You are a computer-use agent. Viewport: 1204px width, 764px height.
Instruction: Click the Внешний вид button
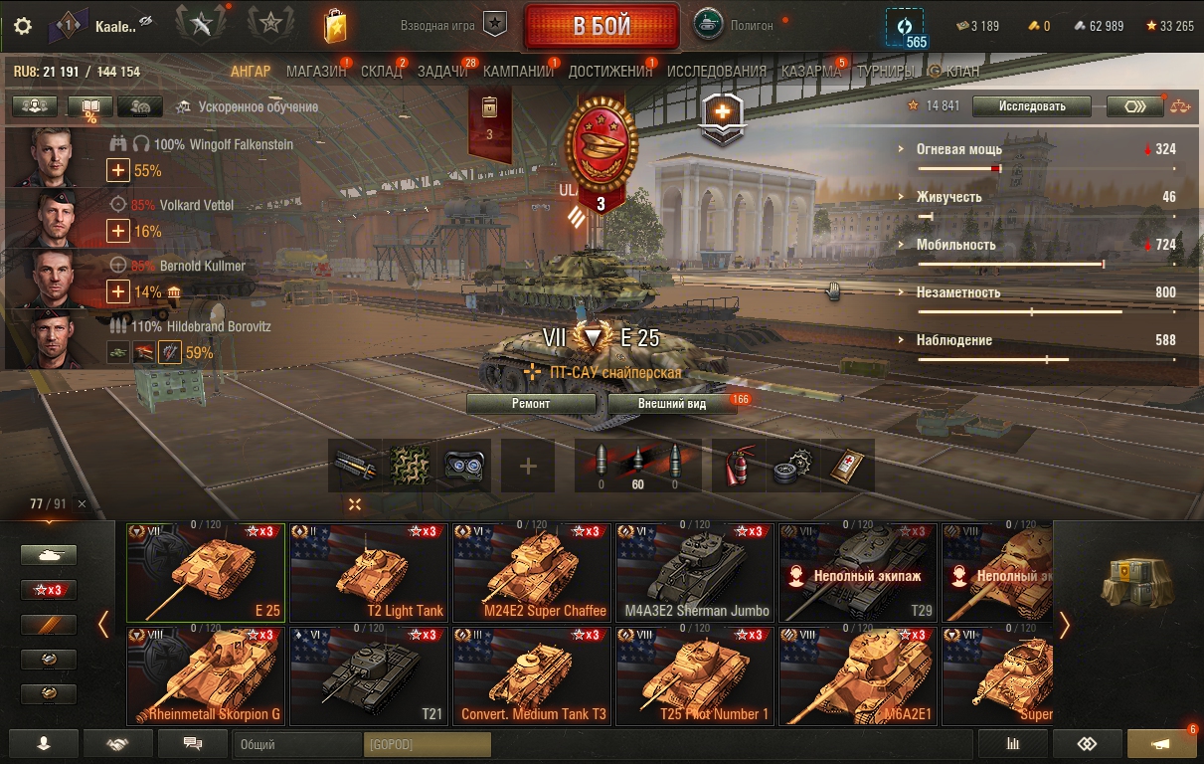pos(672,404)
